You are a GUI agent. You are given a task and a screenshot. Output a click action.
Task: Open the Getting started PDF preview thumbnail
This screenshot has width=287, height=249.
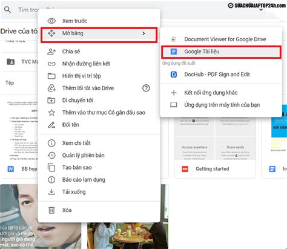click(215, 139)
